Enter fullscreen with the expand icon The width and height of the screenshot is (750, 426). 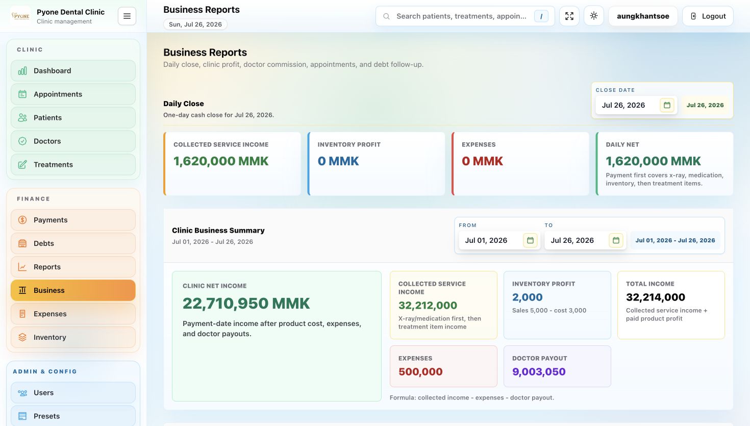pyautogui.click(x=569, y=16)
